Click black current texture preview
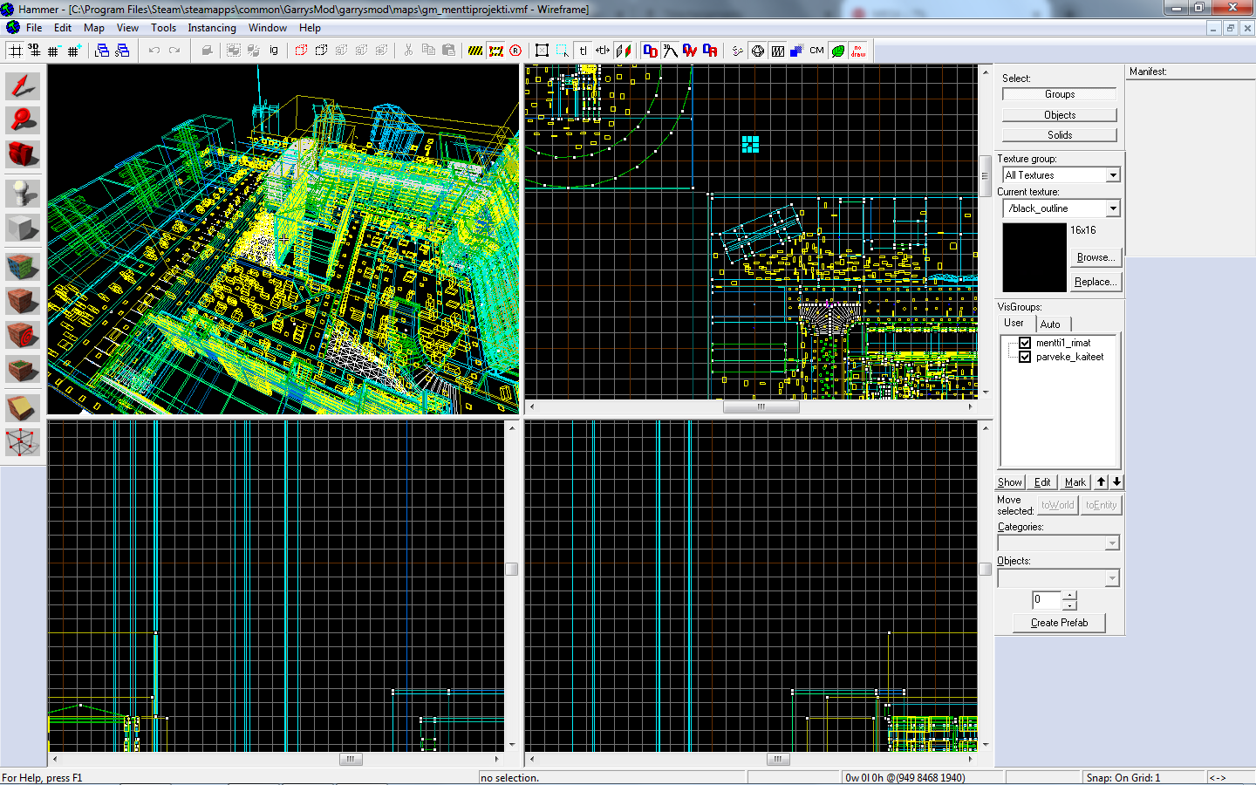Screen dimensions: 1256x785 1034,257
